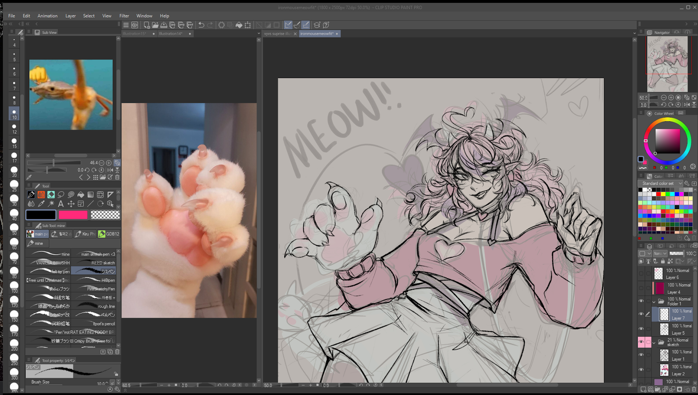
Task: Select the Eraser tool in Tool palette
Action: pos(51,195)
